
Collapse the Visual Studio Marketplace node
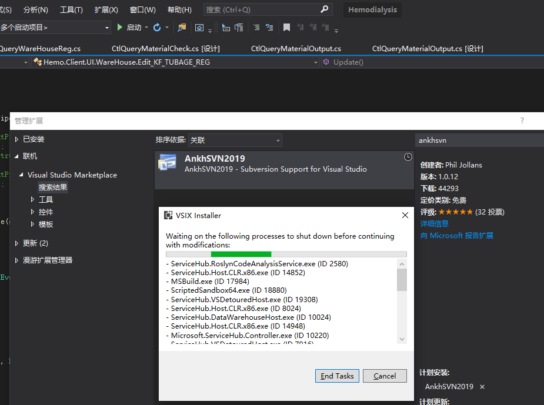click(22, 175)
